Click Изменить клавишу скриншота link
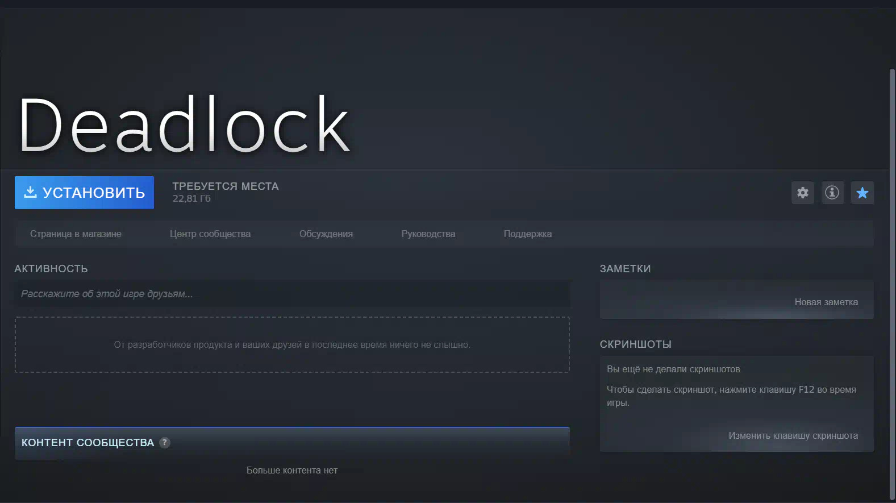 793,436
